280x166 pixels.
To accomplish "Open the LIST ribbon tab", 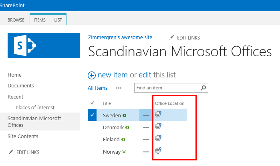I will click(x=58, y=20).
